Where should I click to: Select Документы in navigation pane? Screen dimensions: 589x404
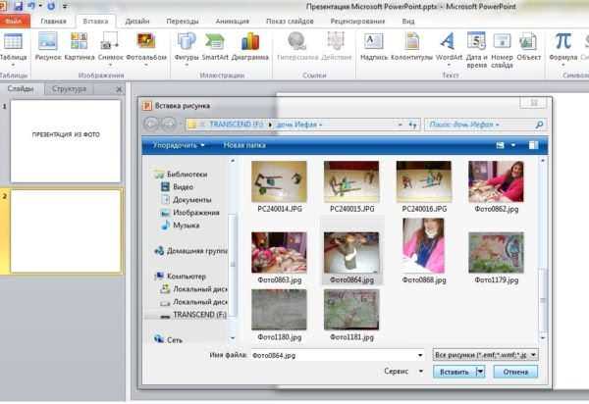tap(187, 200)
